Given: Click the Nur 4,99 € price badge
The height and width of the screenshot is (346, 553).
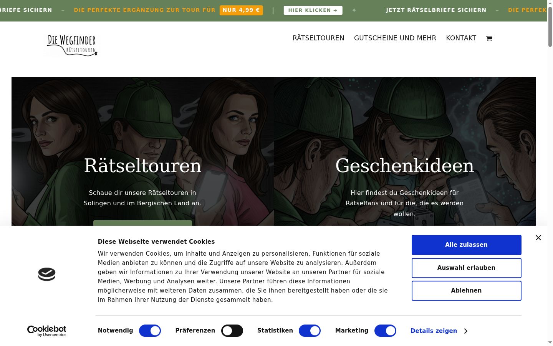Looking at the screenshot, I should 241,10.
